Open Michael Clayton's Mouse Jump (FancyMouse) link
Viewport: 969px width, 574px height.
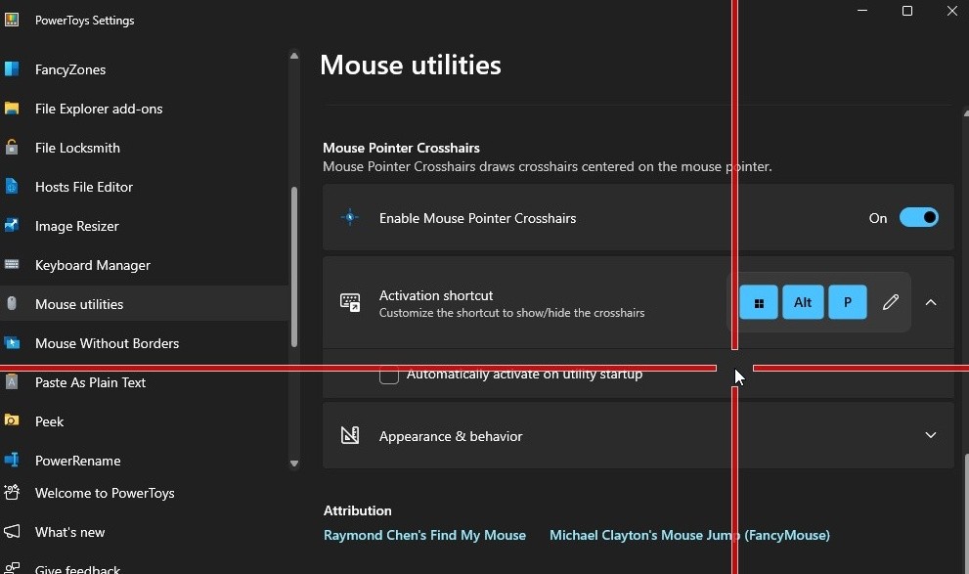coord(689,535)
